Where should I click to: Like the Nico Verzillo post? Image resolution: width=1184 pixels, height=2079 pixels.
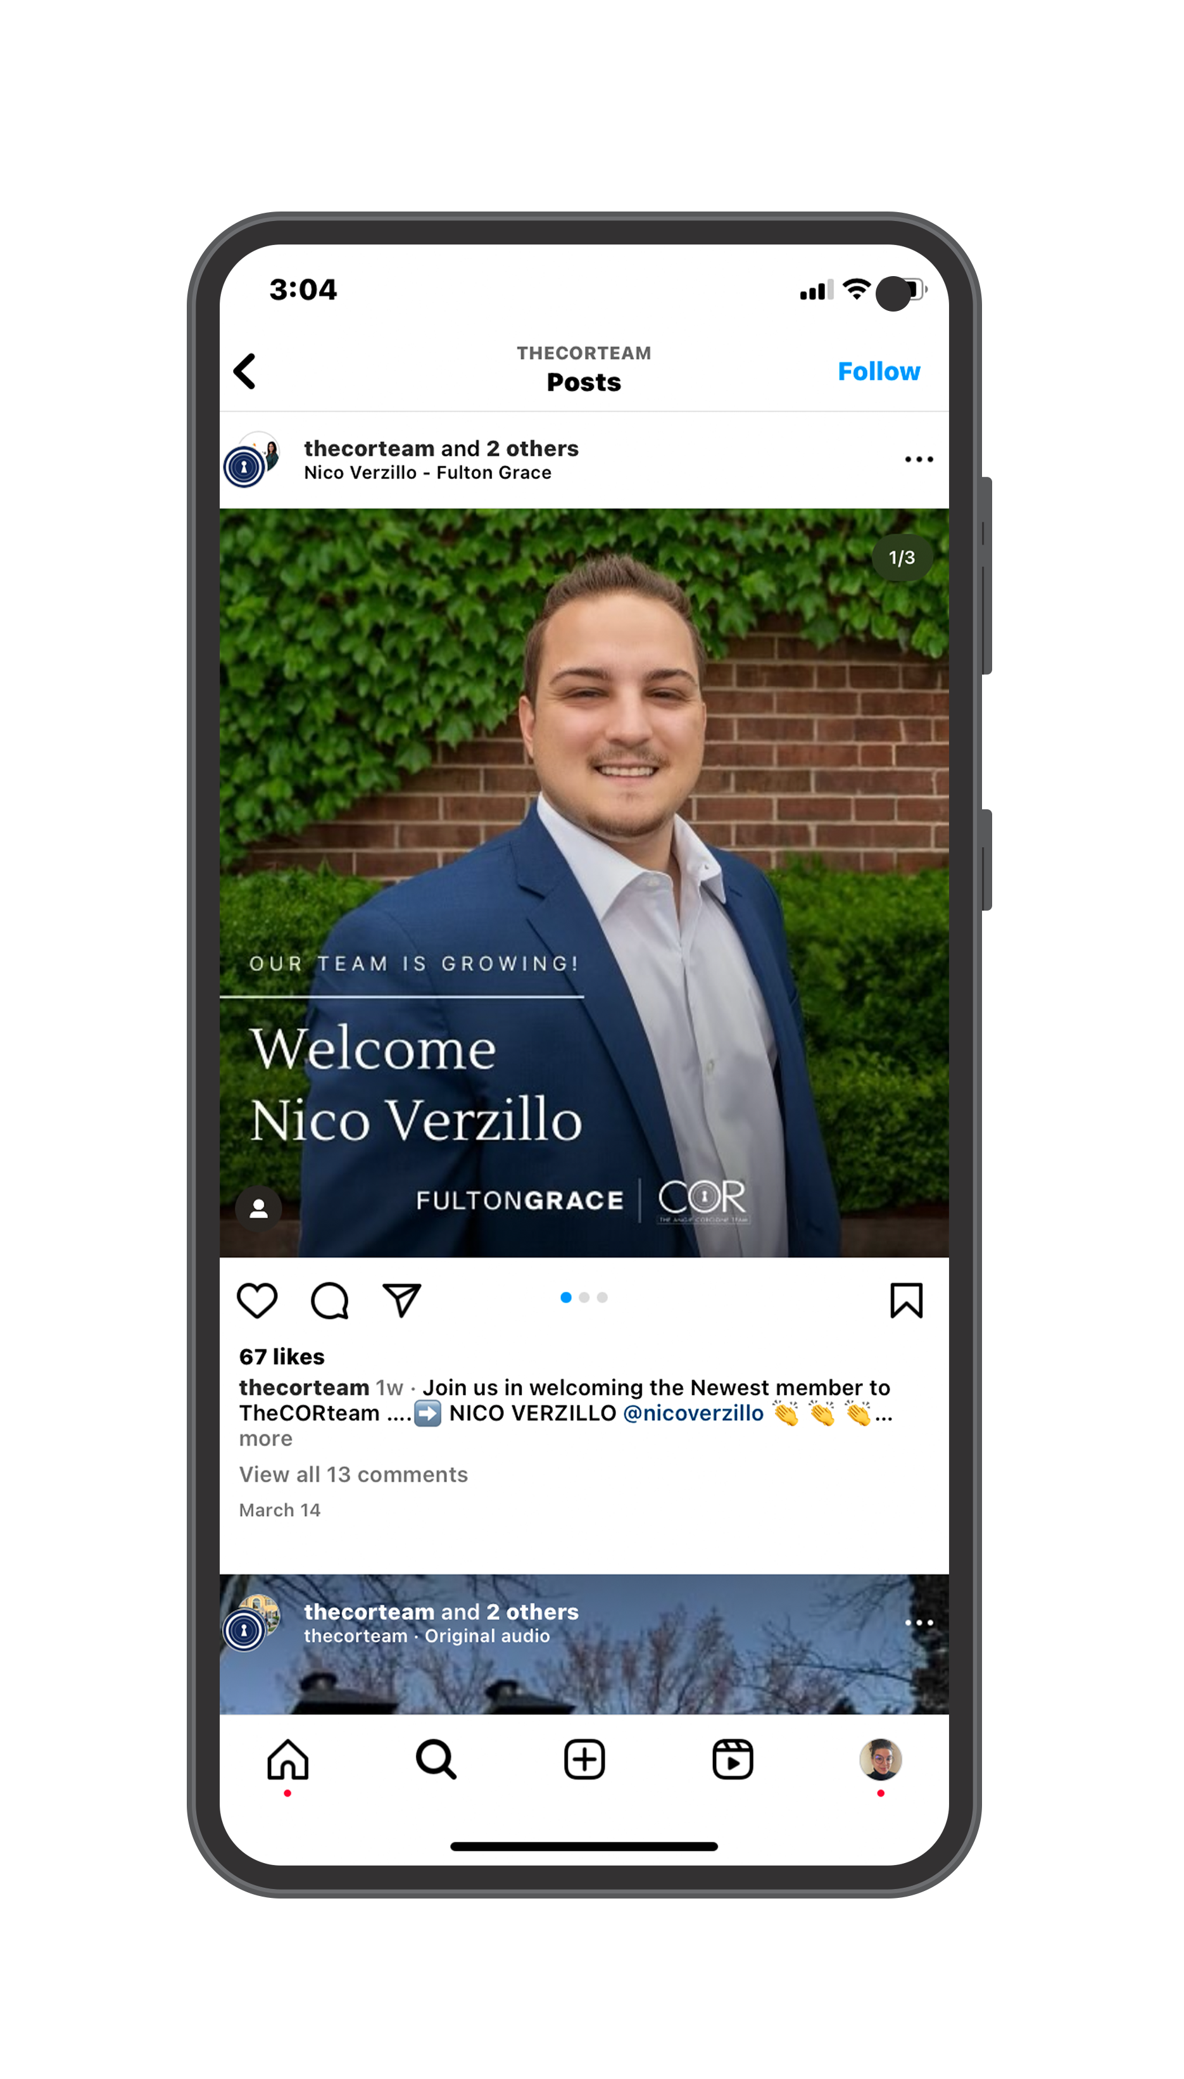pyautogui.click(x=257, y=1300)
